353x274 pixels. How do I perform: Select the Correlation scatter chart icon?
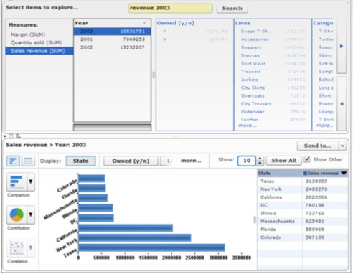[17, 248]
